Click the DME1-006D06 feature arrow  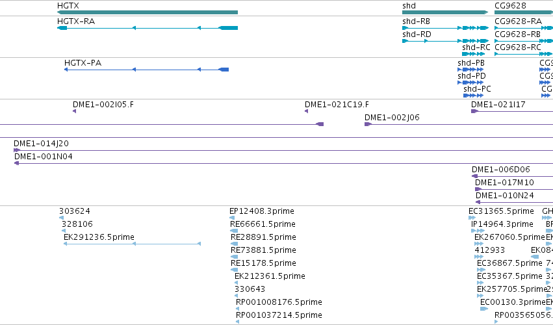tap(475, 176)
